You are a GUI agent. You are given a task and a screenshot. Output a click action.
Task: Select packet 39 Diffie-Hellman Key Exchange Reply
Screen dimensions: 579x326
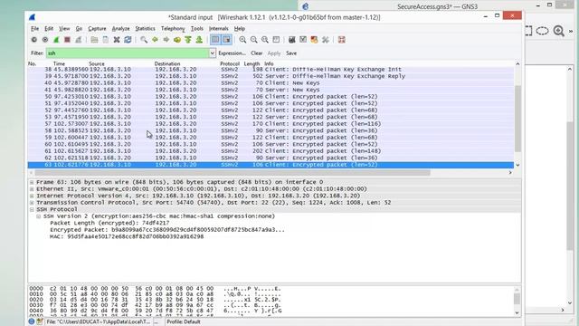(271, 76)
